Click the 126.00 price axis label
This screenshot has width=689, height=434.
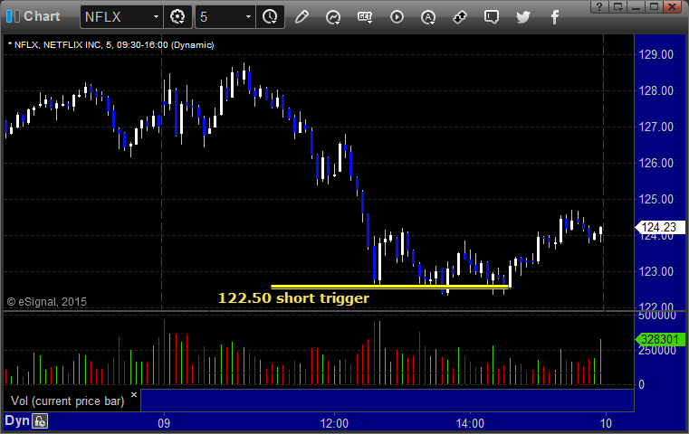pyautogui.click(x=656, y=163)
